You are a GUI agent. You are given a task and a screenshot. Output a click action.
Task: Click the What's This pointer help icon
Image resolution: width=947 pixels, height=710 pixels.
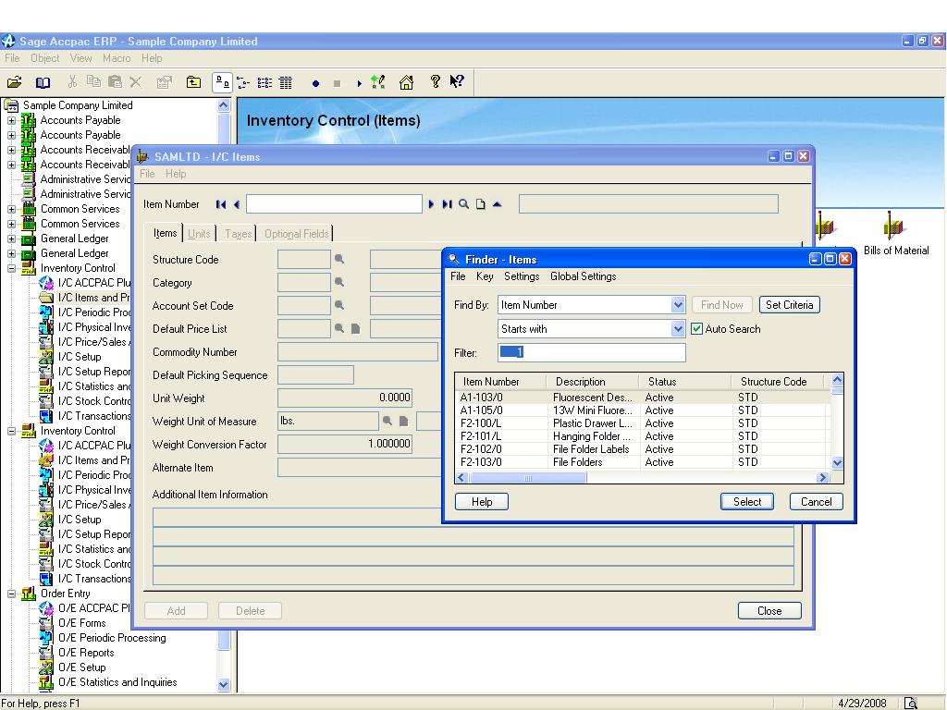point(457,81)
